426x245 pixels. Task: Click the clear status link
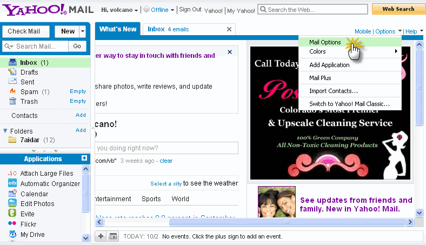[166, 161]
